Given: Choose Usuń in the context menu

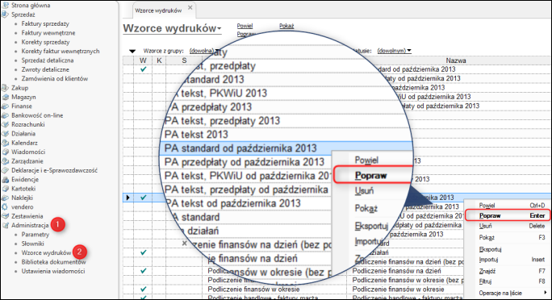Looking at the screenshot, I should pos(485,226).
